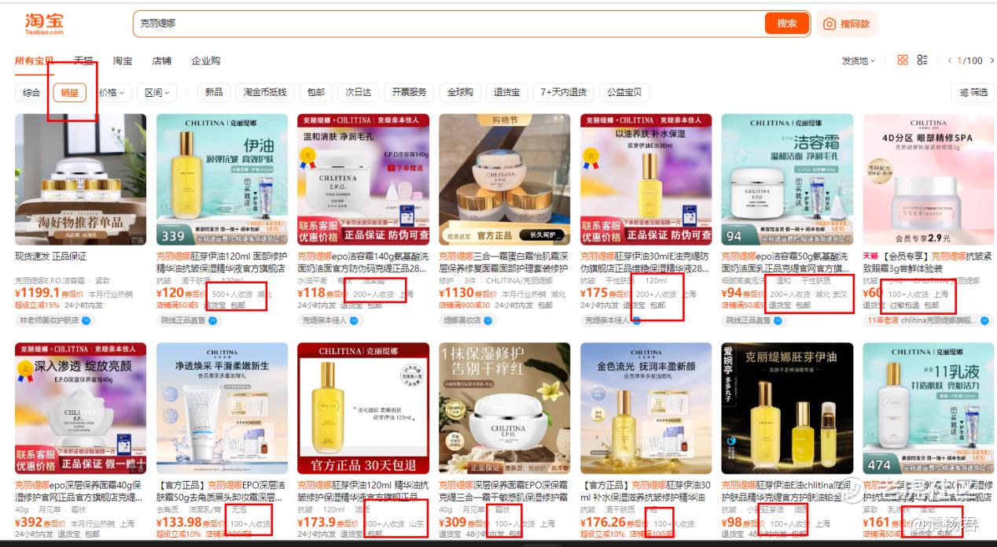Switch to grid view layout icon
997x547 pixels.
coord(903,61)
